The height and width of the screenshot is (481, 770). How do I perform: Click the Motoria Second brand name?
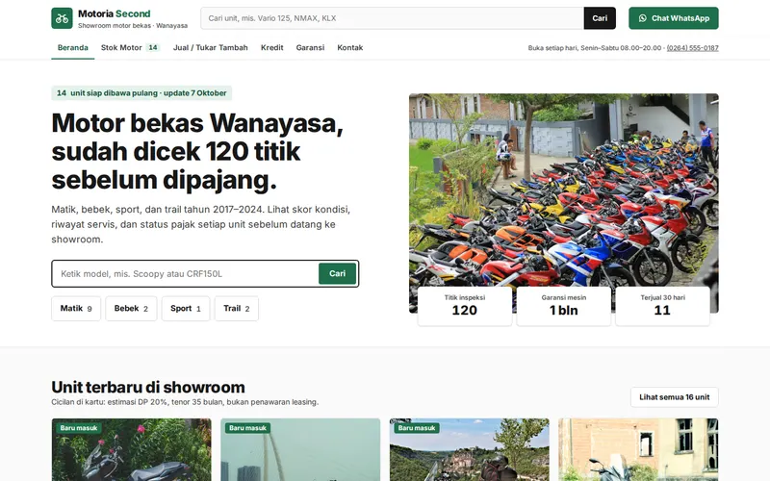coord(114,13)
